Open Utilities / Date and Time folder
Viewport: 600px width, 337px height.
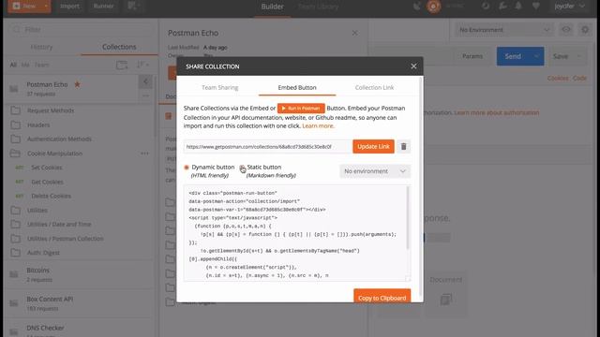point(59,225)
